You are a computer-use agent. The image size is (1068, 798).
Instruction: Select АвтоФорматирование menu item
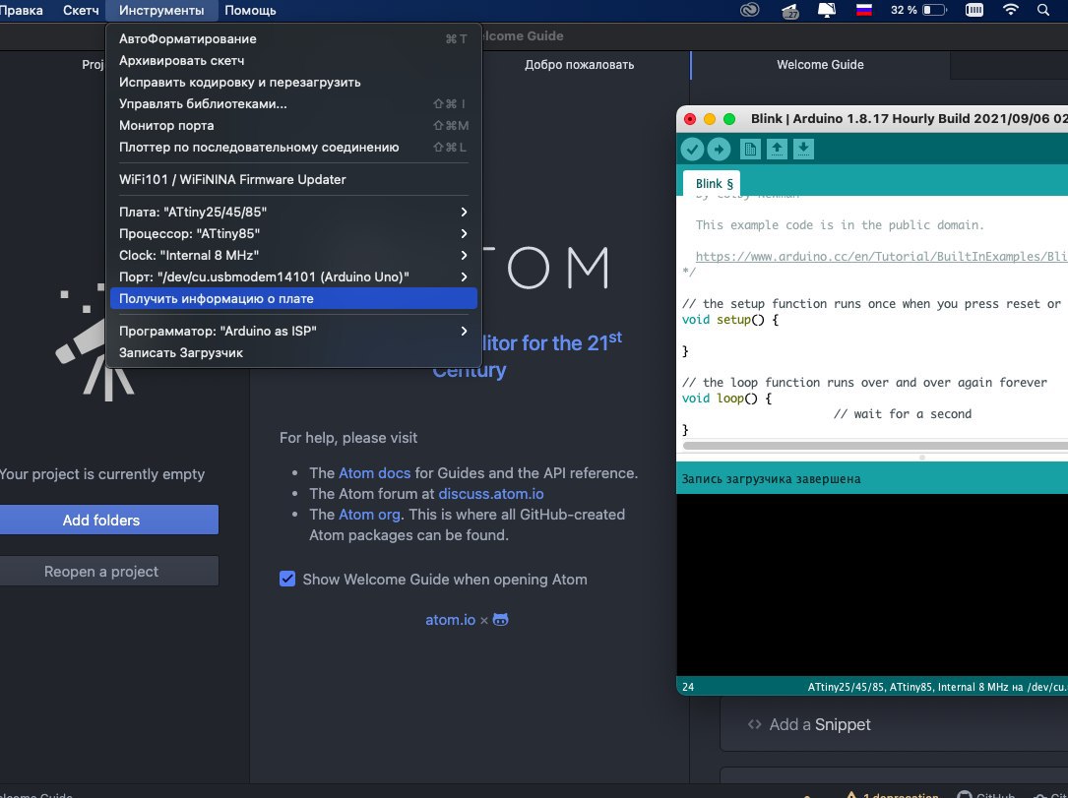(293, 38)
